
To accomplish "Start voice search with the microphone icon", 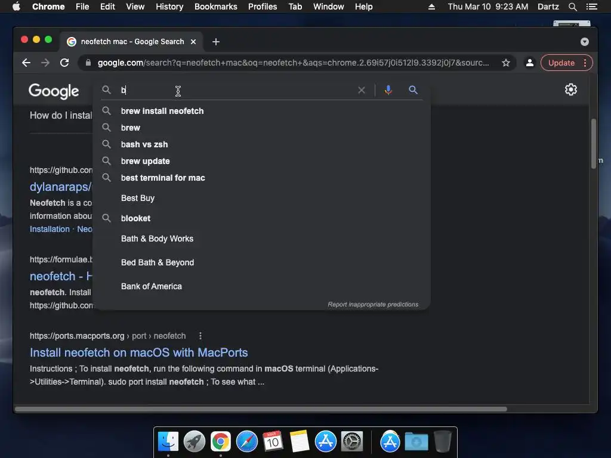I will pyautogui.click(x=388, y=90).
